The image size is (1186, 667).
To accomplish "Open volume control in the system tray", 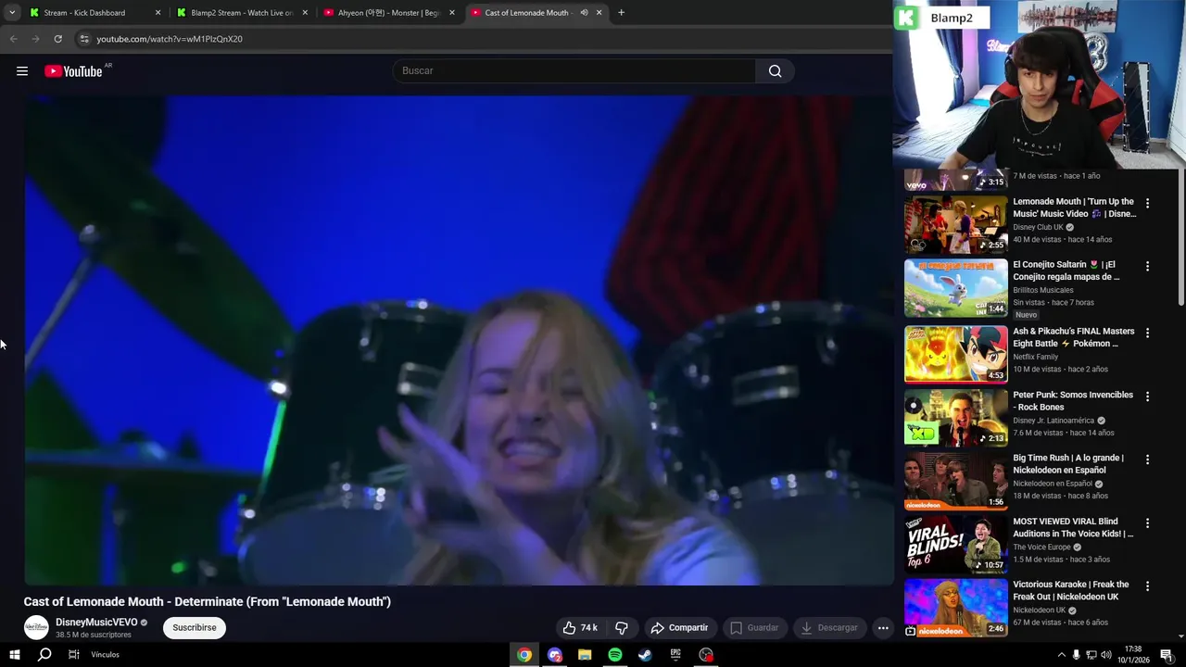I will [1105, 655].
